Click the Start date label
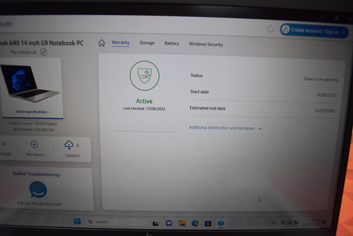 coord(199,92)
